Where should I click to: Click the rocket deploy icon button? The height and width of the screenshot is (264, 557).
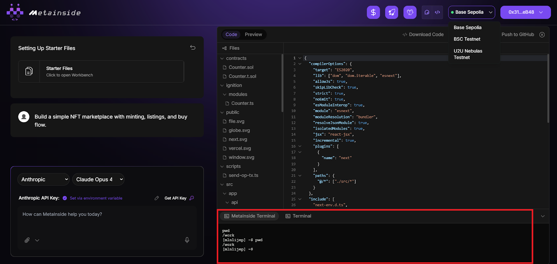tap(392, 13)
